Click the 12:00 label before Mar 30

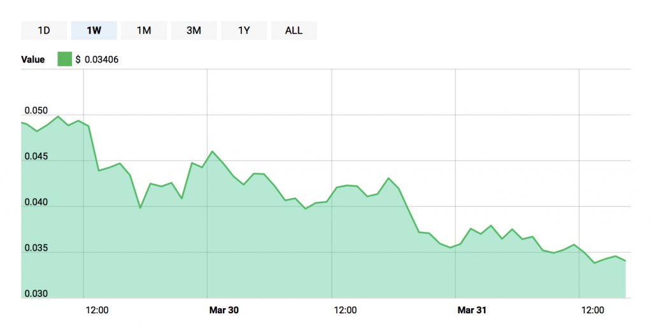(97, 310)
